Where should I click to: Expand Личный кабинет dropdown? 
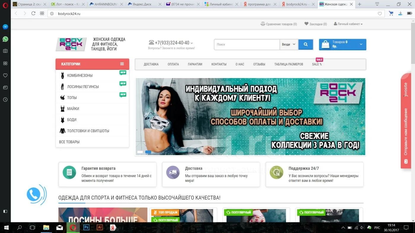click(x=348, y=24)
